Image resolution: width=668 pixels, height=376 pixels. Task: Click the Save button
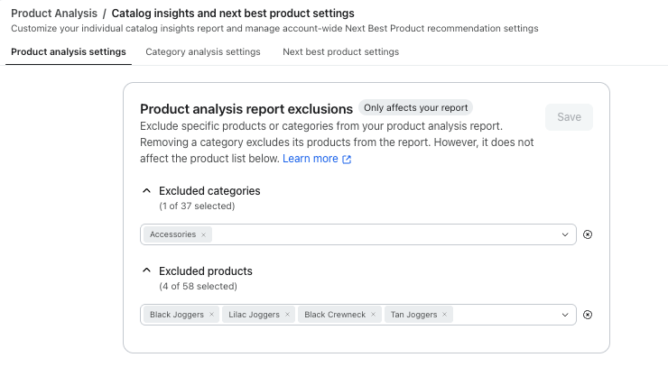570,117
